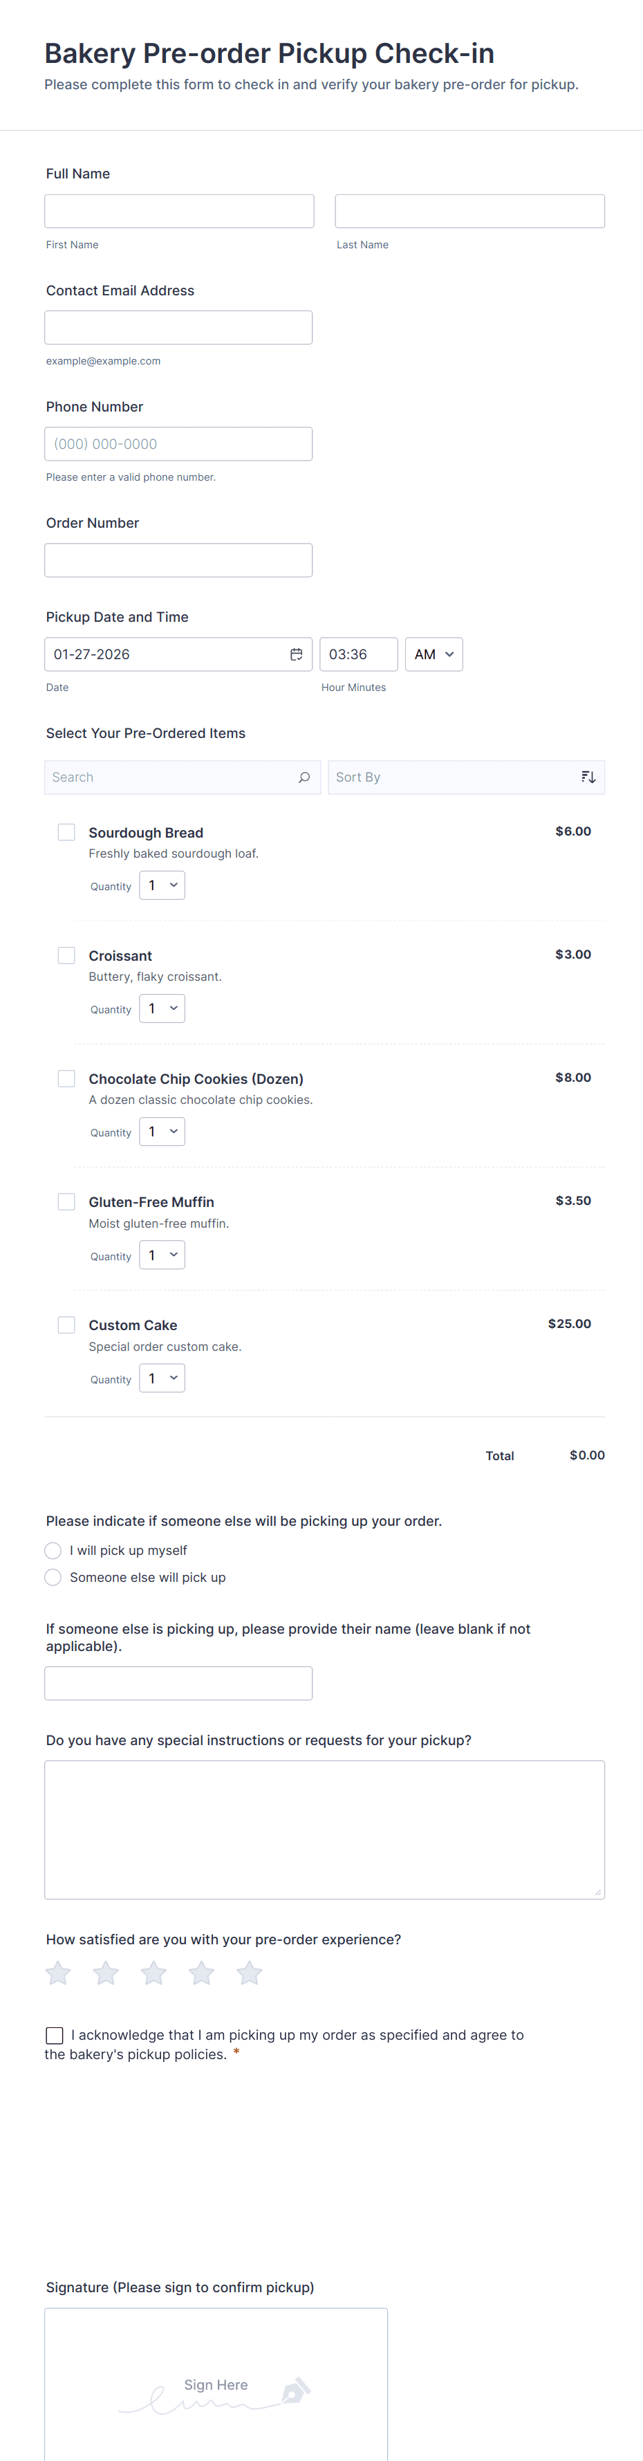This screenshot has width=643, height=2461.
Task: Click the Sort By order icon
Action: tap(588, 777)
